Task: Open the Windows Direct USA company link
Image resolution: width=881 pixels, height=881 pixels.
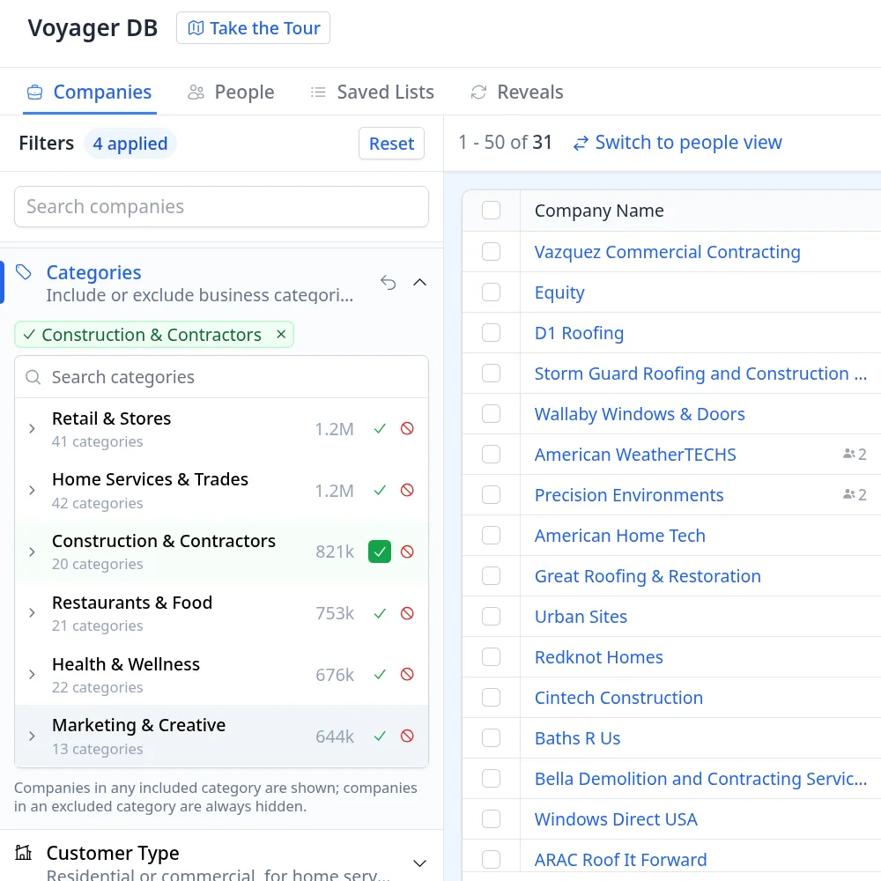Action: click(x=616, y=819)
